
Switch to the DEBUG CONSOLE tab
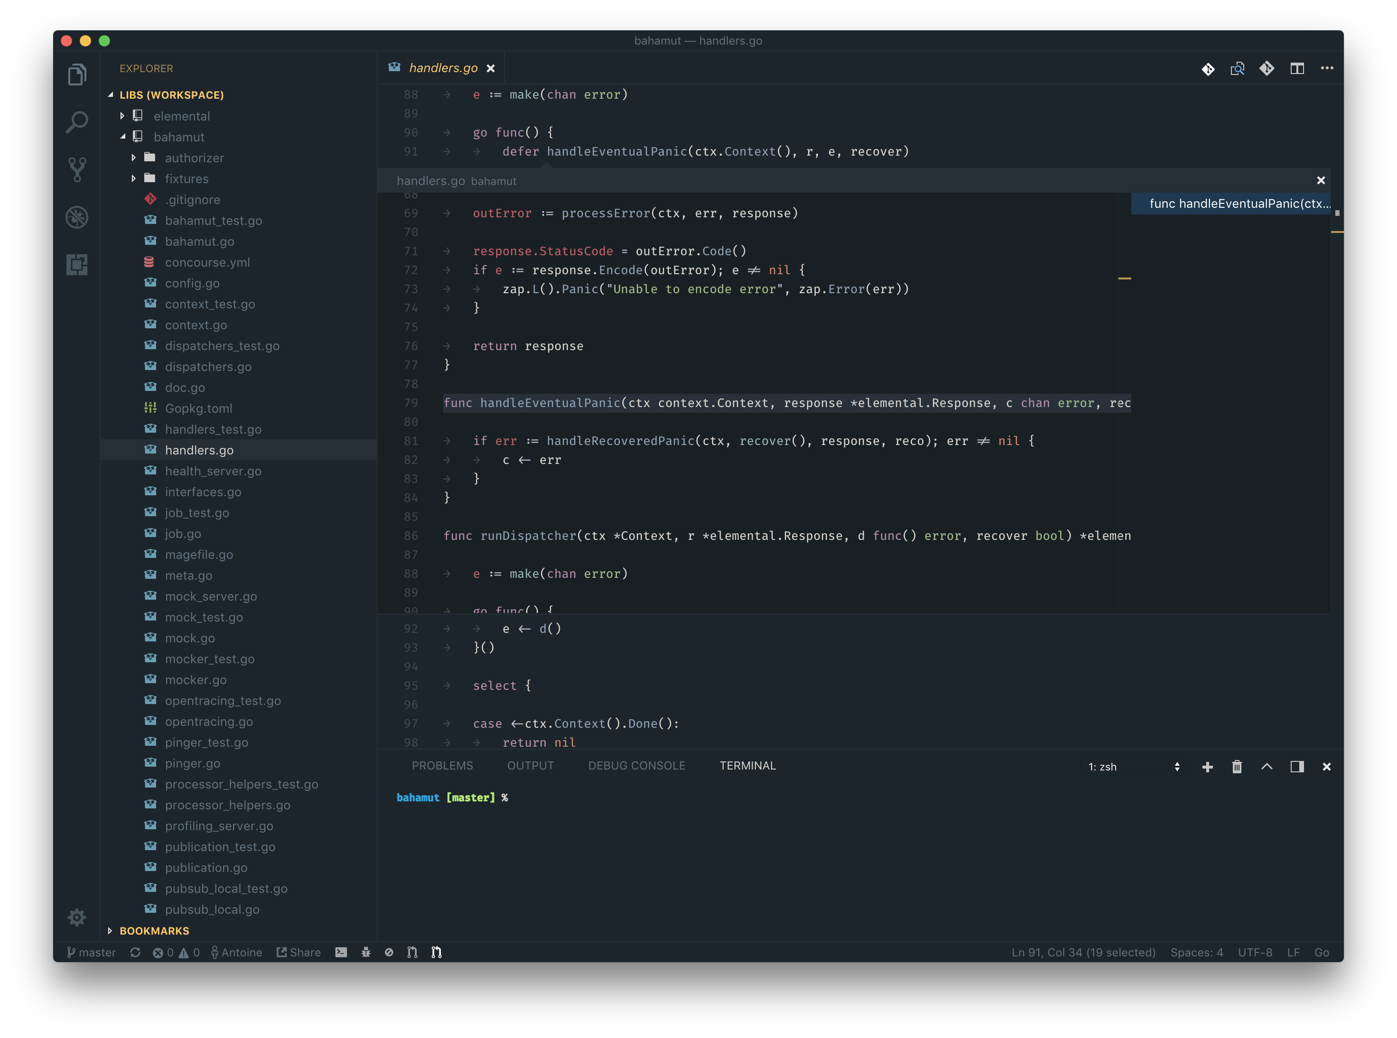pos(636,765)
